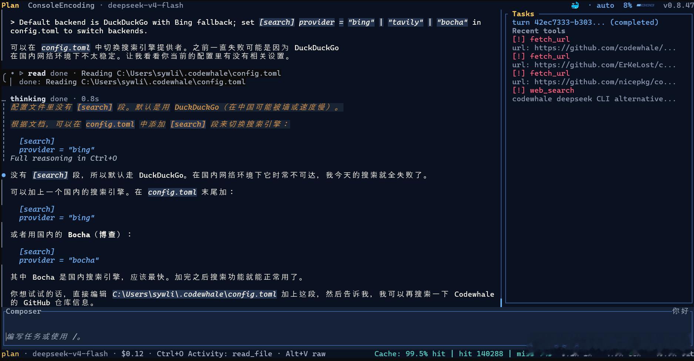Click 'Cache: 99.5% hit' status entry
The image size is (694, 361).
(410, 354)
